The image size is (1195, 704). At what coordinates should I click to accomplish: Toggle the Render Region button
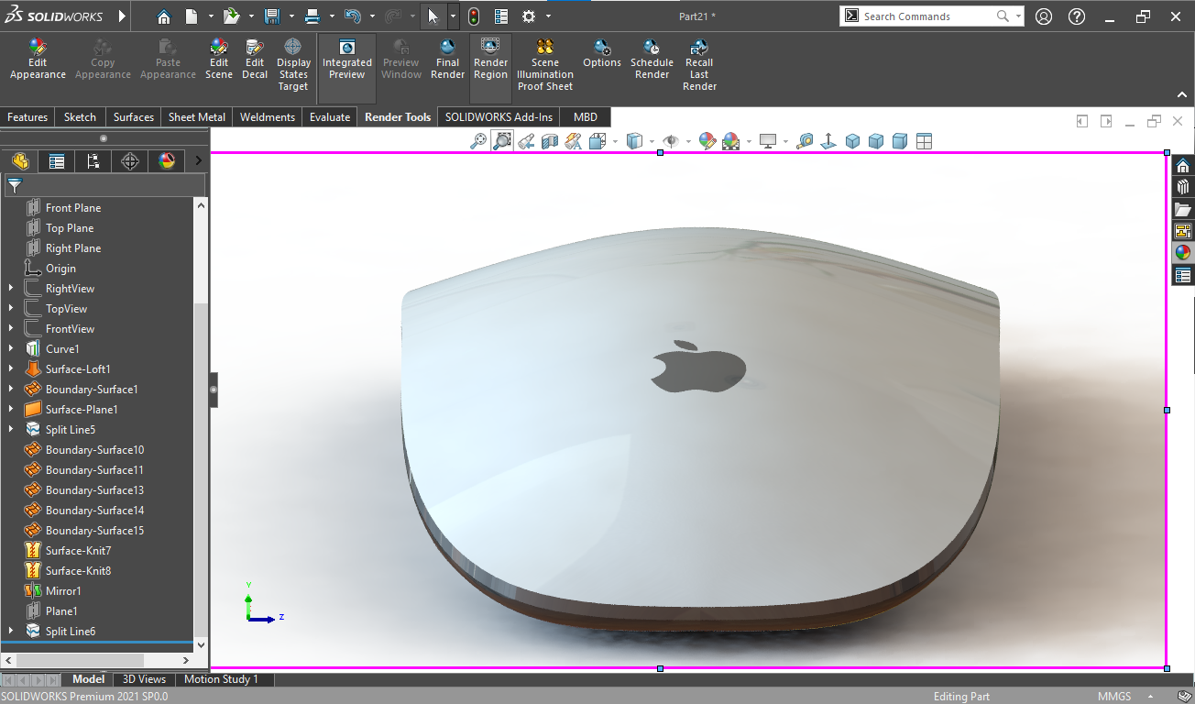(490, 59)
